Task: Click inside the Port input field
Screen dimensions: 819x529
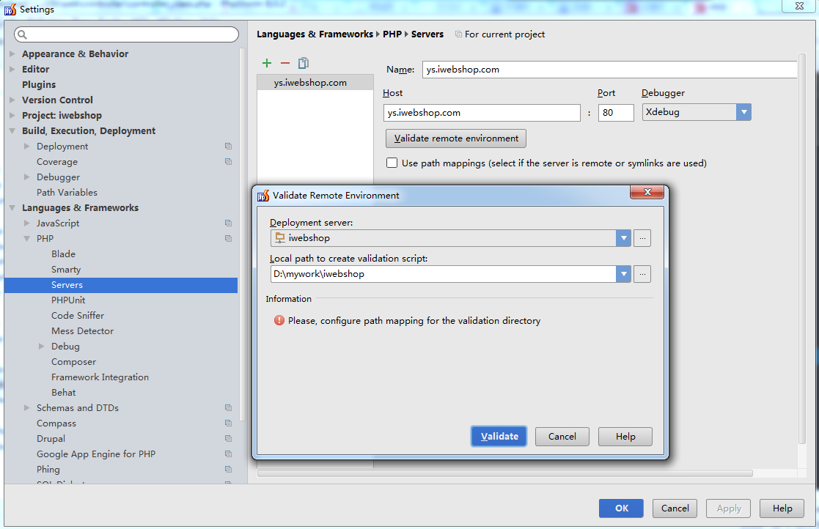Action: [x=616, y=111]
